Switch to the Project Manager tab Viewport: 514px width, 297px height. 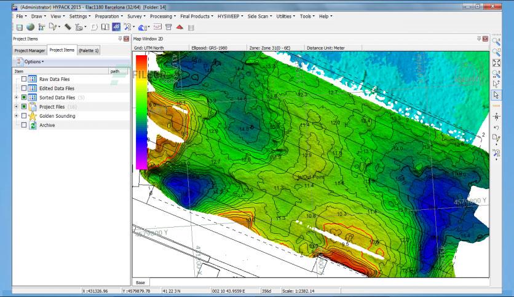point(30,50)
